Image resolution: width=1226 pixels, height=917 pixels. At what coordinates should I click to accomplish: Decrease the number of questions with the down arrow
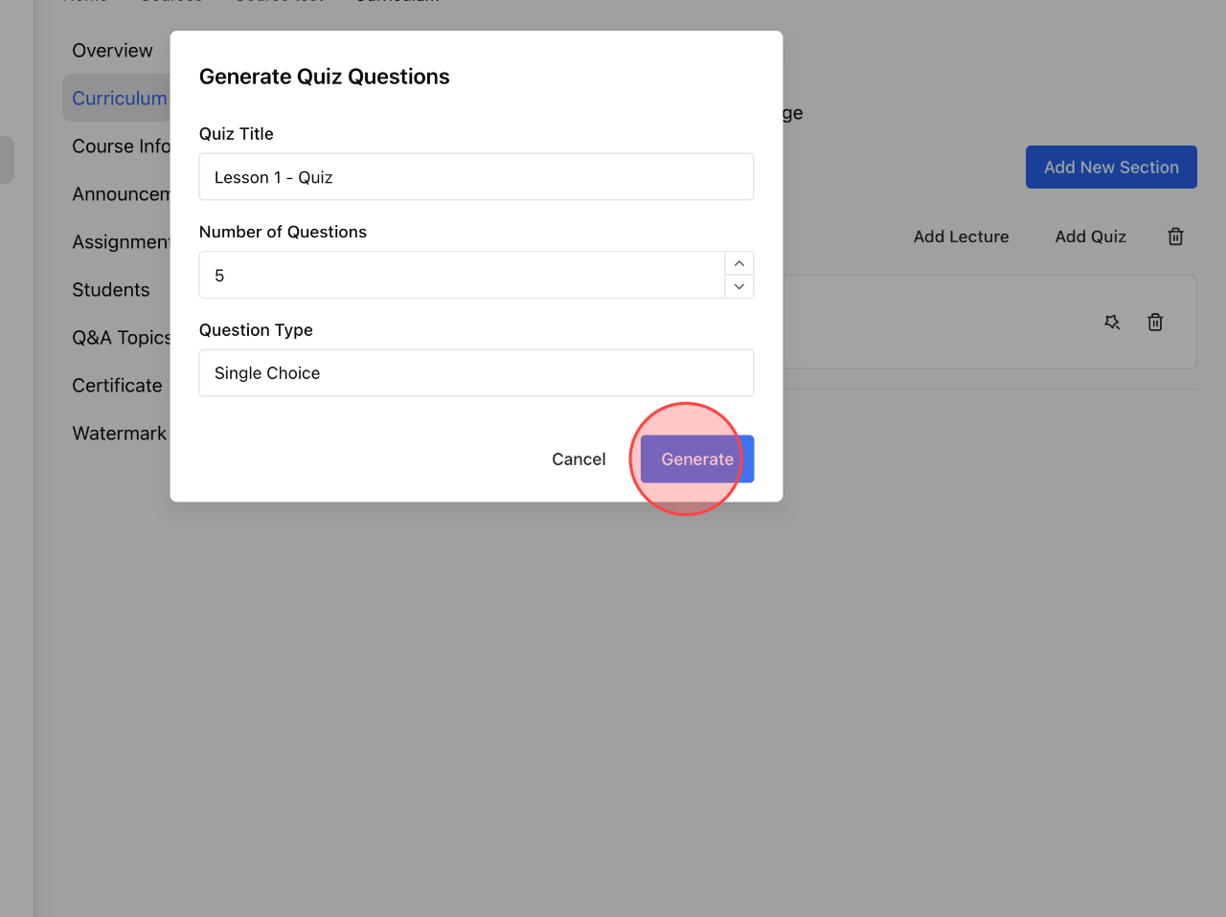(739, 286)
